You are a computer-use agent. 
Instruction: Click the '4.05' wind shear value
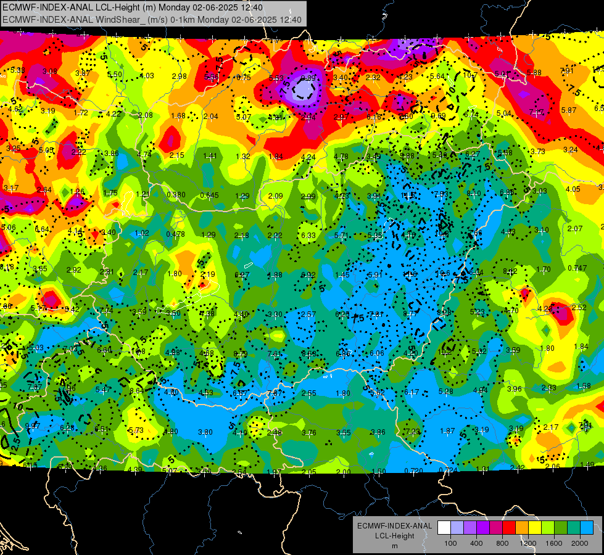573,189
